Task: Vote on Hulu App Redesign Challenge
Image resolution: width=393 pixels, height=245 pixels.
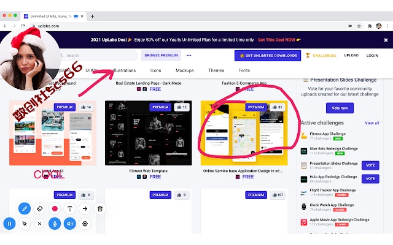Action: [x=370, y=179]
